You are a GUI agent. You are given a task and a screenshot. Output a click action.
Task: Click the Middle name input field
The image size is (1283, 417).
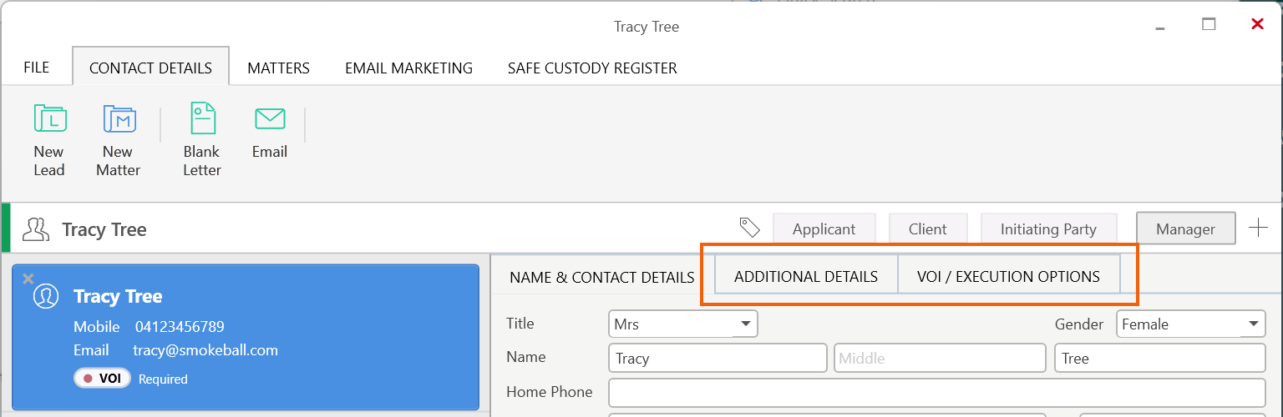coord(940,358)
